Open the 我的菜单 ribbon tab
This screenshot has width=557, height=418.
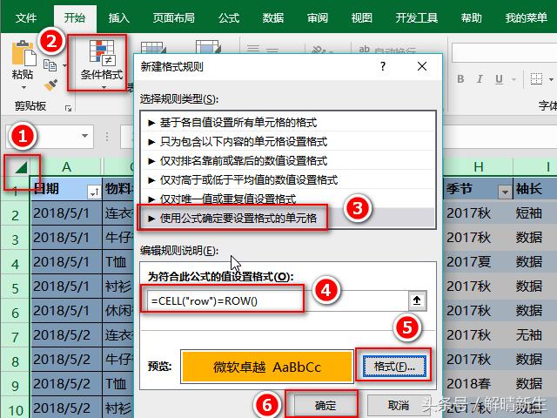(x=526, y=17)
